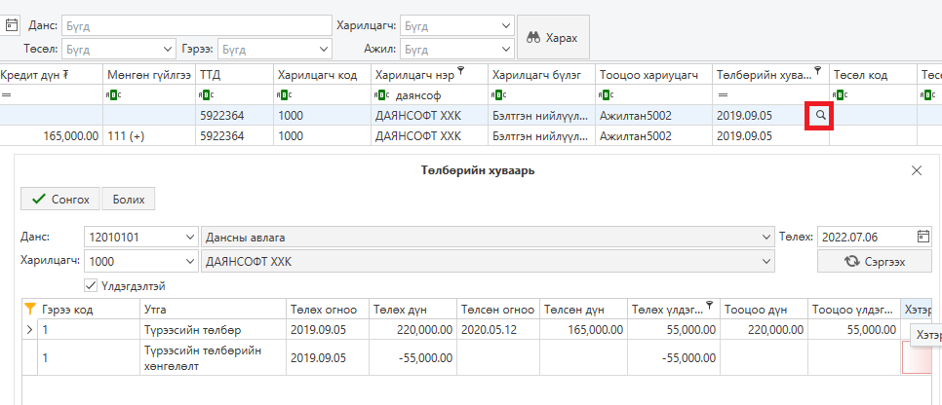Click the Сэргээх refresh button
Image resolution: width=942 pixels, height=405 pixels.
[875, 262]
